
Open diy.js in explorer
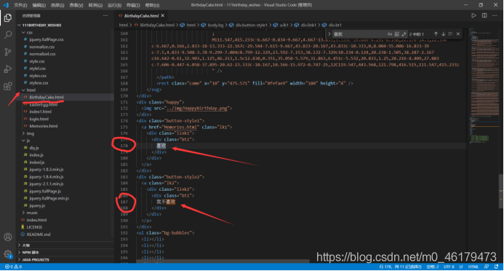pos(34,148)
